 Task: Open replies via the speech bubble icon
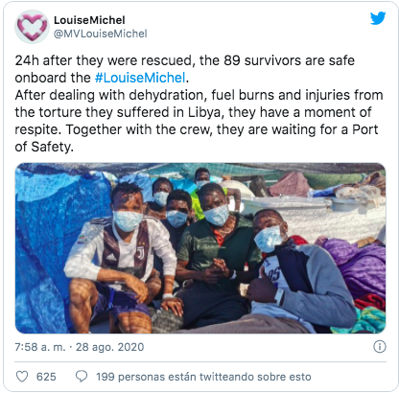click(82, 377)
